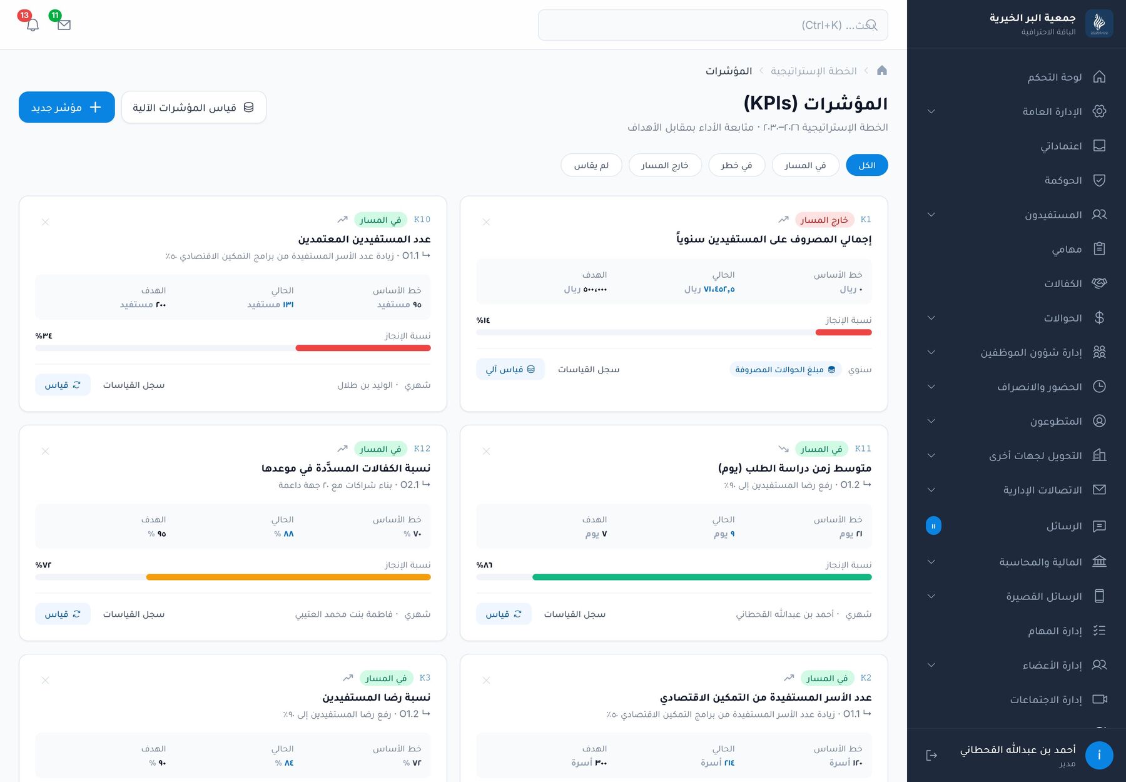Click قياس آلي button on K1 card

point(510,369)
